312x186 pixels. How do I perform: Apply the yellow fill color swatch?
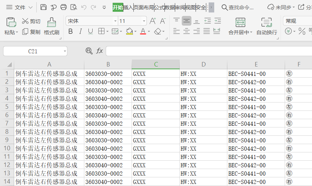pos(129,32)
